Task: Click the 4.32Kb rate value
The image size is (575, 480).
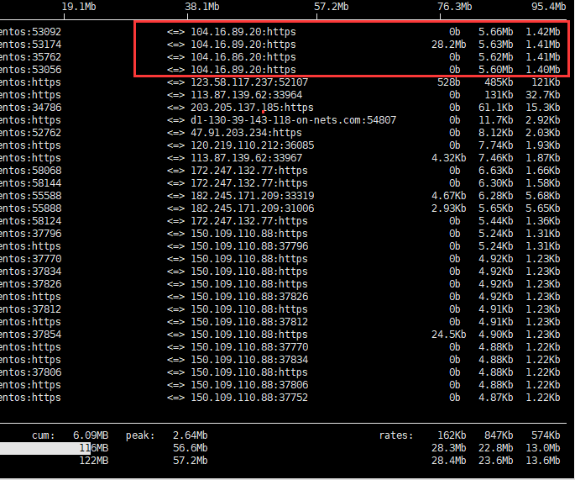Action: pyautogui.click(x=448, y=158)
